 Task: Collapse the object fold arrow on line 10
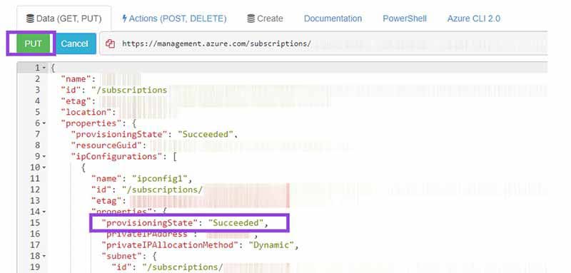44,168
